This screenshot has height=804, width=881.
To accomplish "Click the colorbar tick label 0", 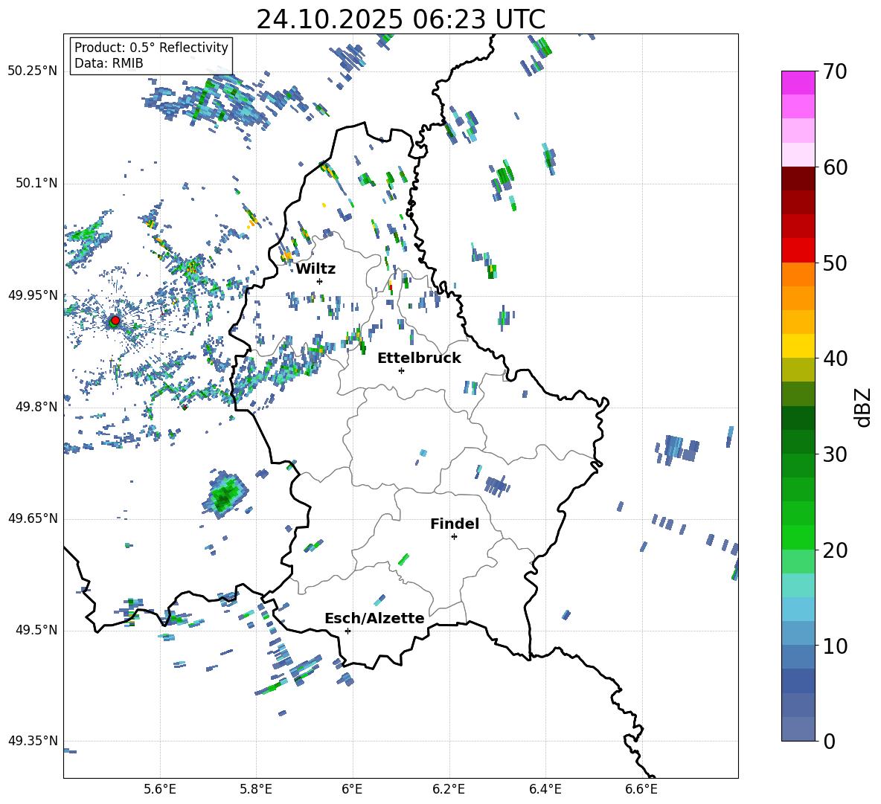I will tap(829, 741).
